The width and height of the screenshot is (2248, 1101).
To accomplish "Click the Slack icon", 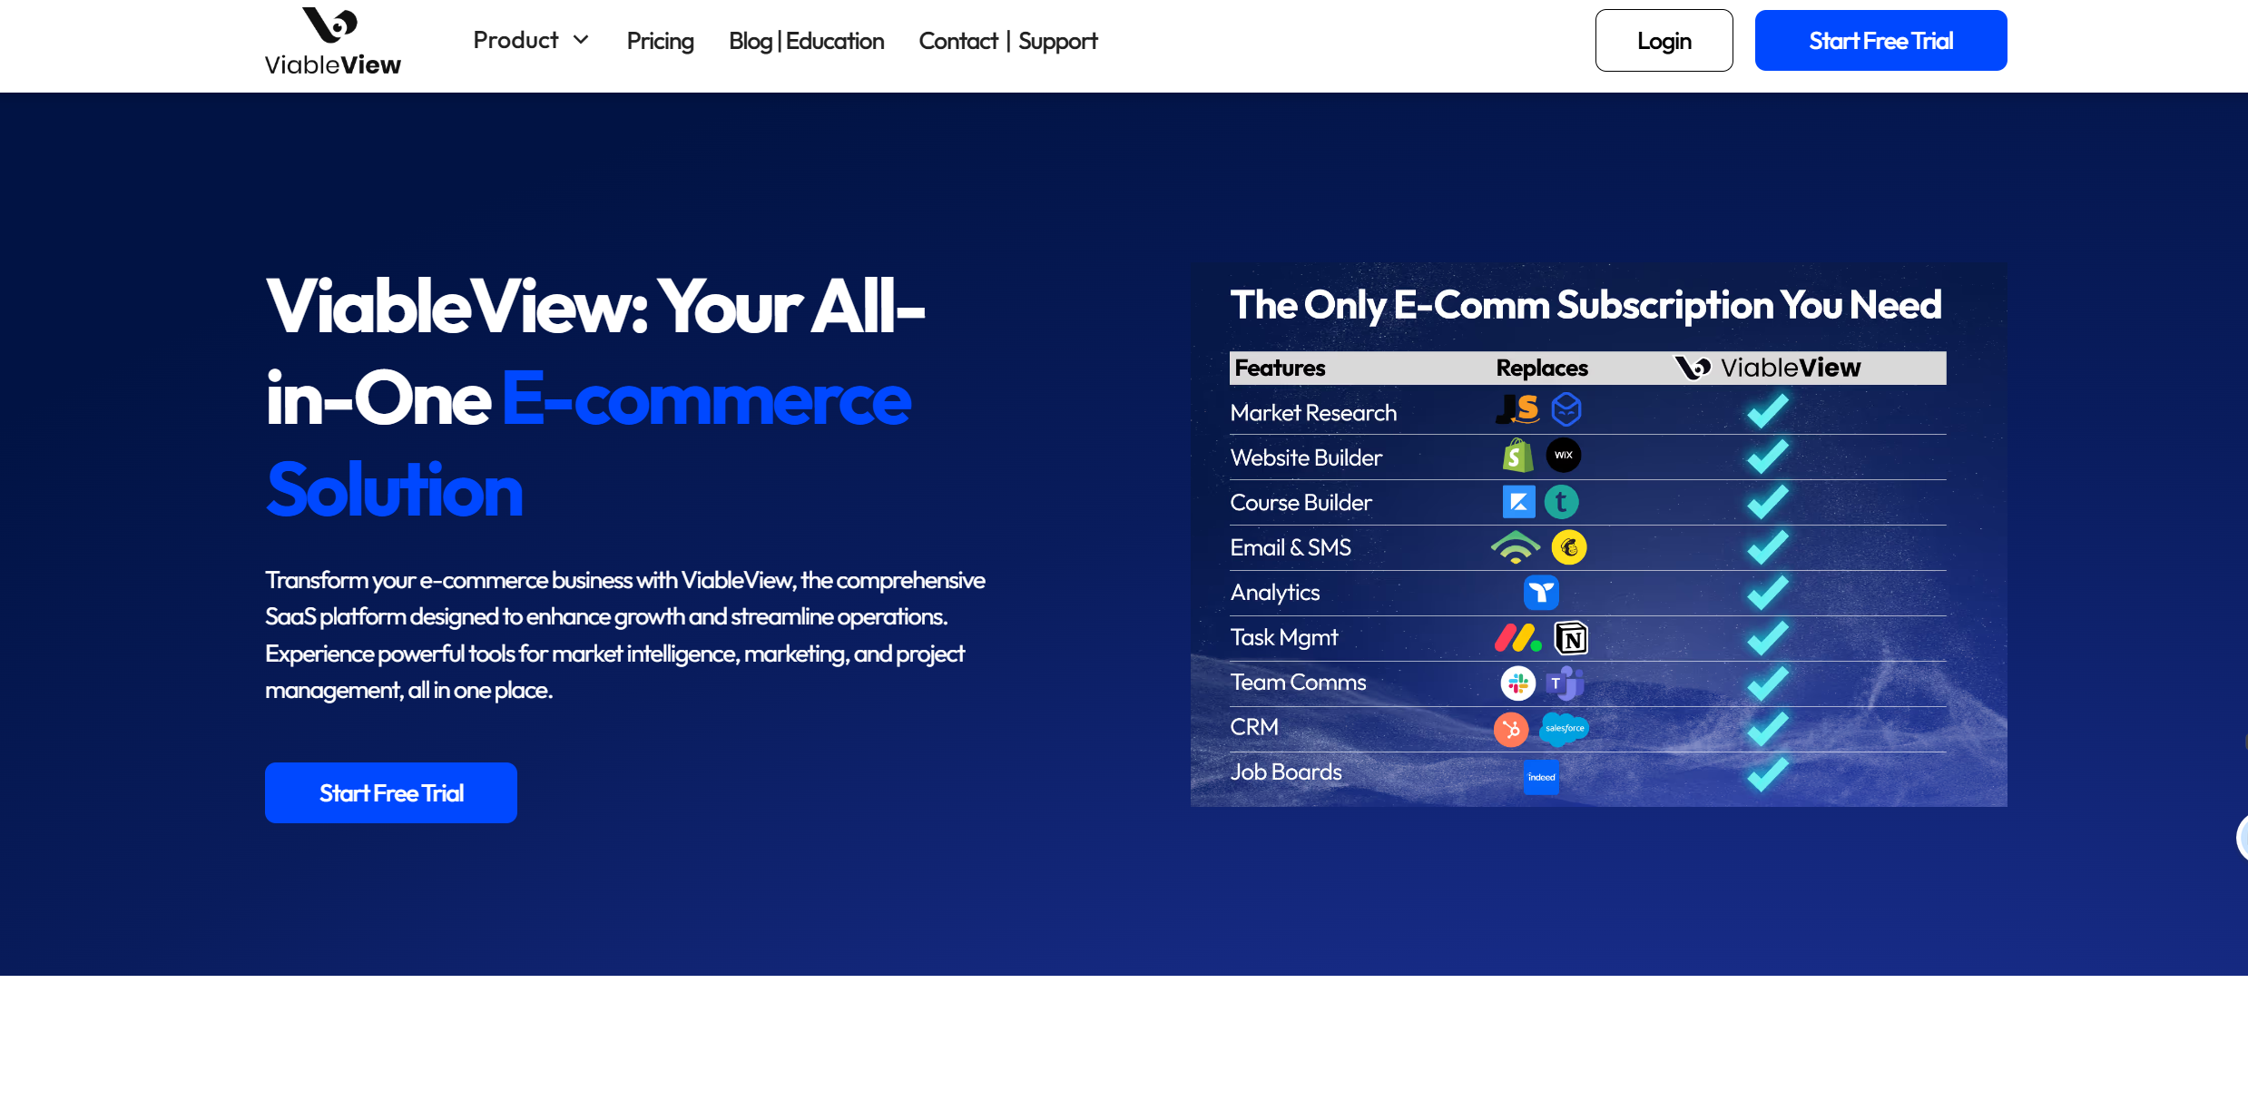I will pyautogui.click(x=1517, y=683).
